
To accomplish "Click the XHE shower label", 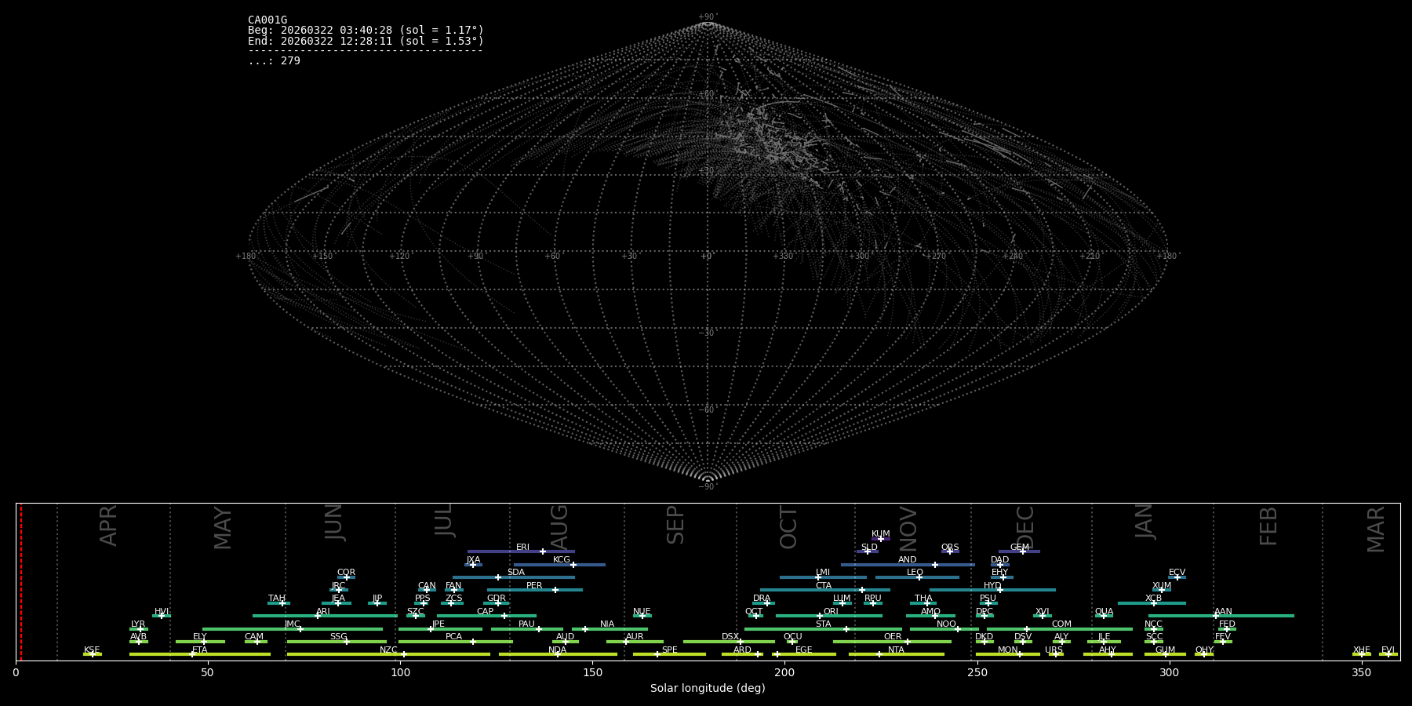I will [1362, 650].
